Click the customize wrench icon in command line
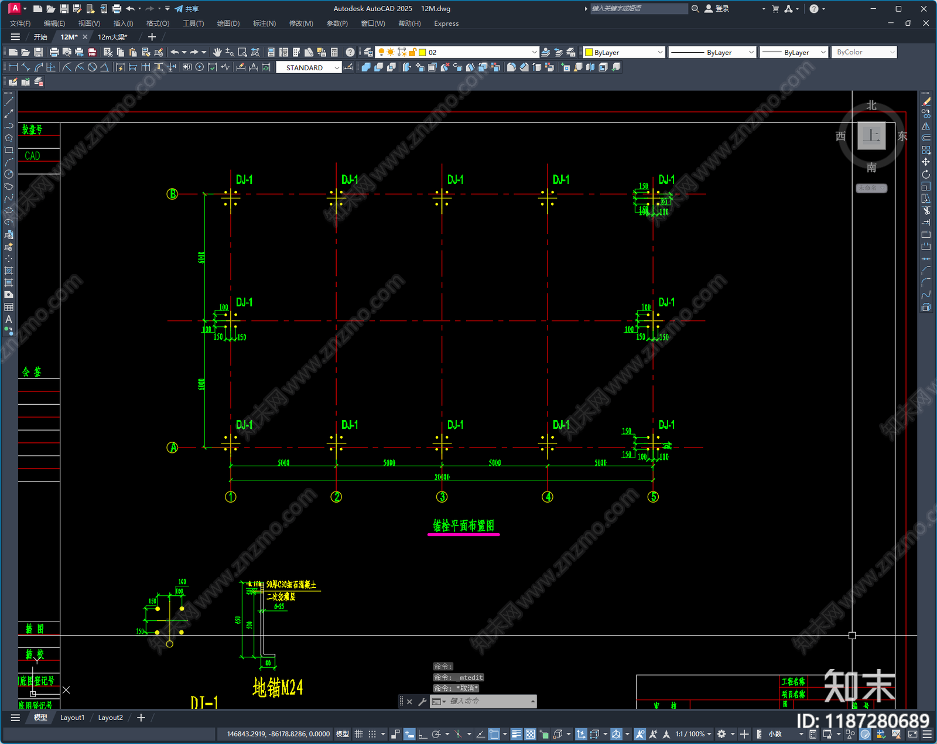937x744 pixels. point(422,701)
